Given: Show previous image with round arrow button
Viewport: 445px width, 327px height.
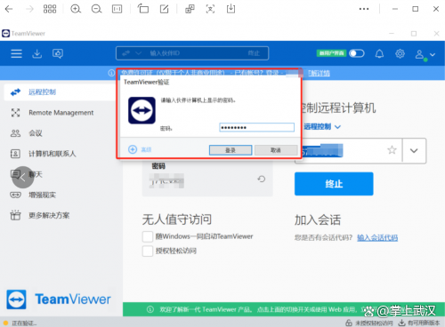Looking at the screenshot, I should tap(22, 177).
